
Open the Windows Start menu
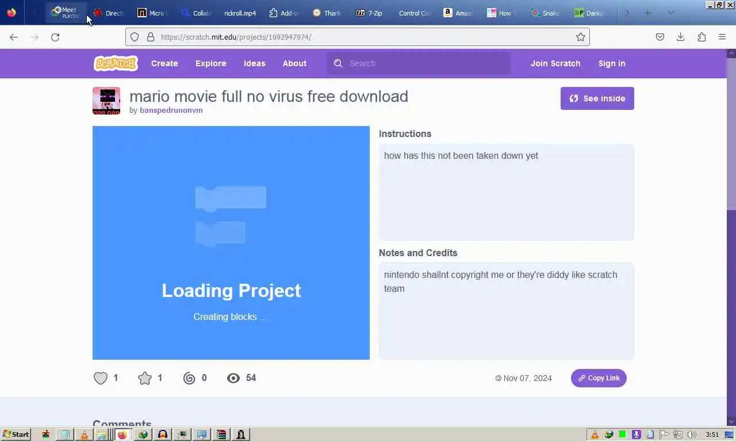[16, 435]
